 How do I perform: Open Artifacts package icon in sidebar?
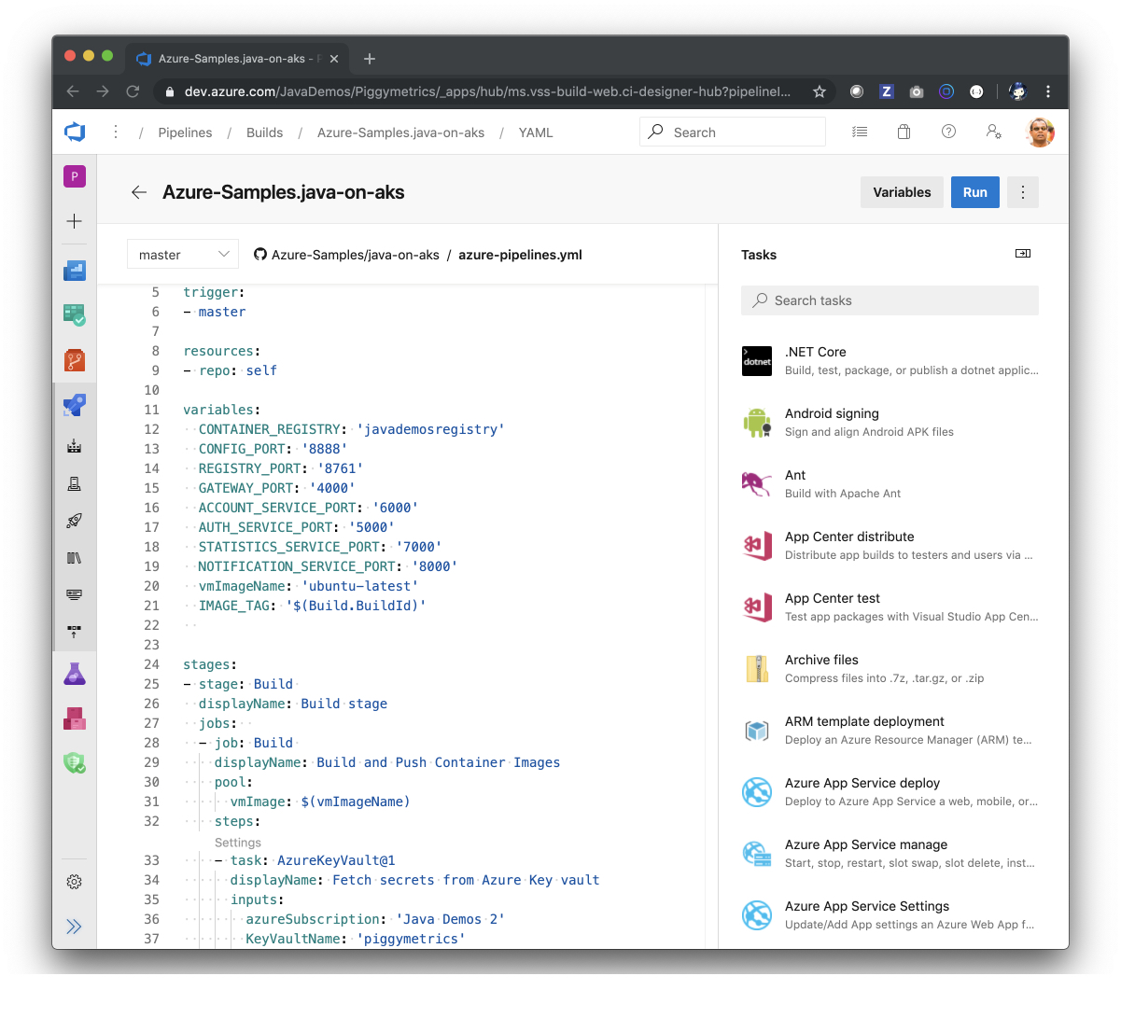click(x=75, y=718)
